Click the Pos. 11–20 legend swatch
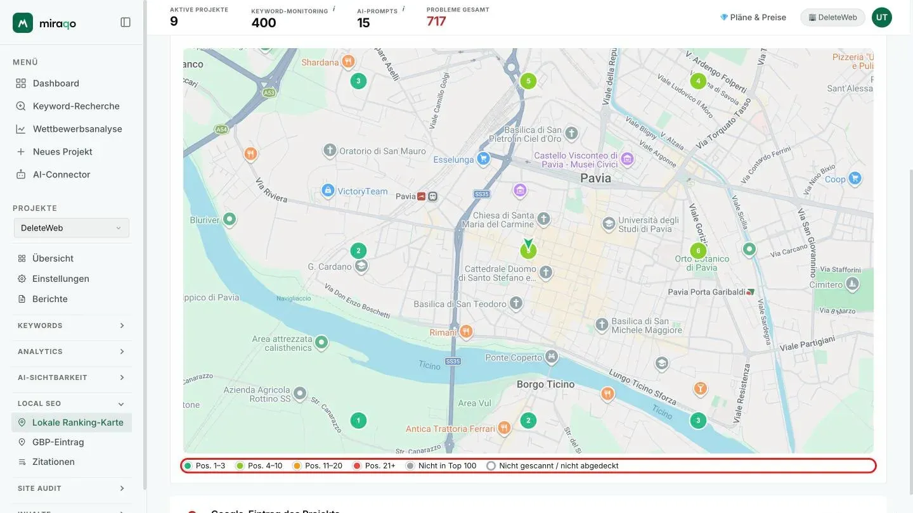The image size is (913, 513). [x=297, y=466]
